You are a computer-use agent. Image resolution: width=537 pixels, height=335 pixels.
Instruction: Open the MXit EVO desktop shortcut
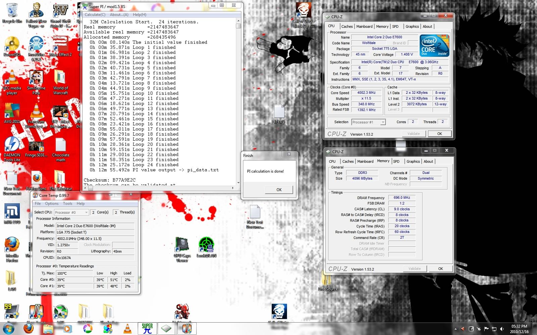(12, 214)
